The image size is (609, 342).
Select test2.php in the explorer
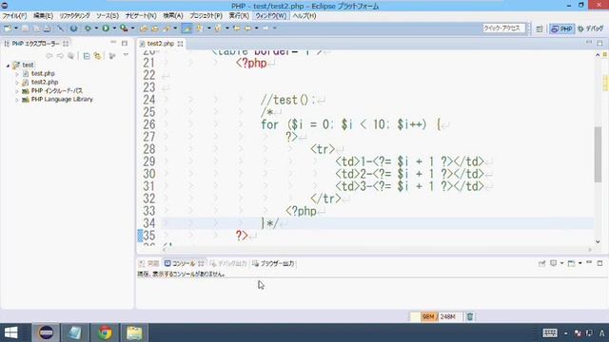tap(45, 83)
